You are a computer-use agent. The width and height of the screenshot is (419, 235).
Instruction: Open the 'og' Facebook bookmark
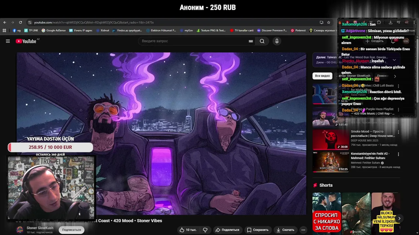pyautogui.click(x=17, y=30)
